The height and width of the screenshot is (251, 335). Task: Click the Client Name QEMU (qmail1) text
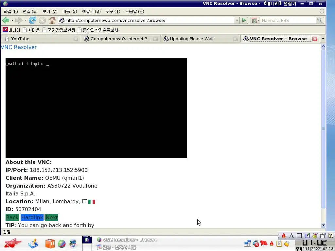pyautogui.click(x=64, y=178)
